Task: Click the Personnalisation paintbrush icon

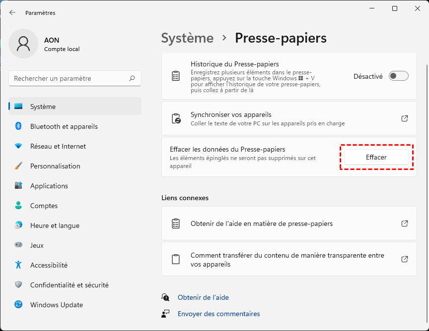Action: coord(19,166)
